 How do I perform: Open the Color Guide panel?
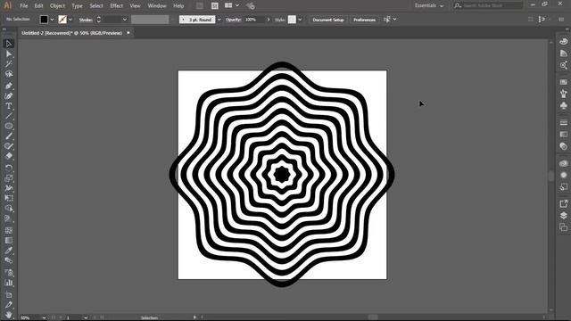563,53
